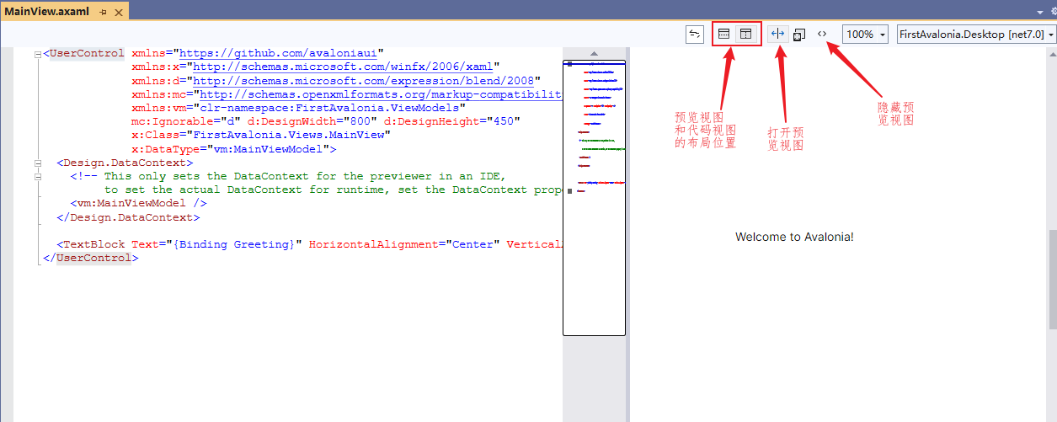This screenshot has height=422, width=1057.
Task: Collapse the Design.DataContext fold marker
Action: [37, 163]
